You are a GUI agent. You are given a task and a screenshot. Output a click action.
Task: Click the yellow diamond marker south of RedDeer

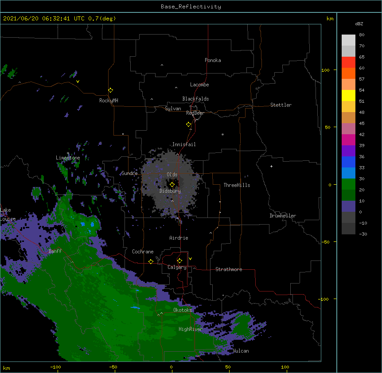click(x=188, y=124)
